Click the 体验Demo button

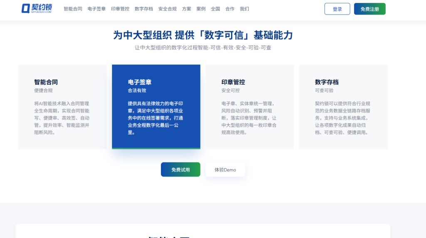(225, 169)
